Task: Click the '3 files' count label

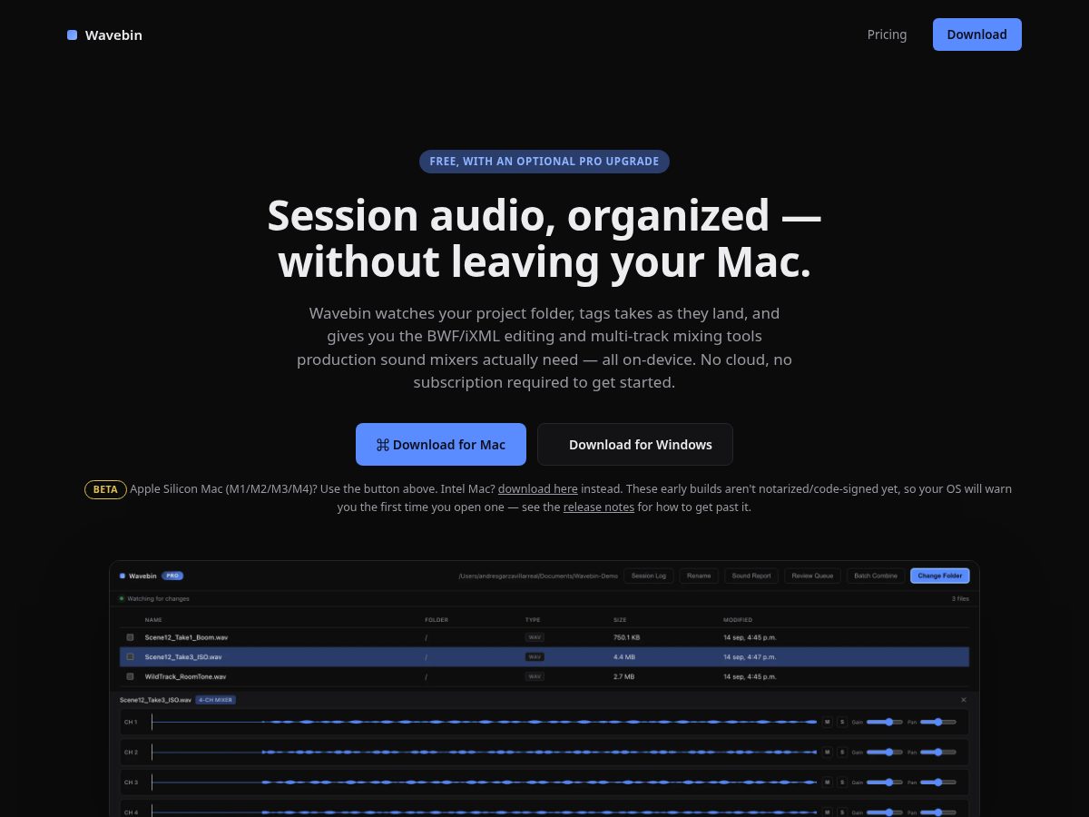Action: (x=960, y=599)
